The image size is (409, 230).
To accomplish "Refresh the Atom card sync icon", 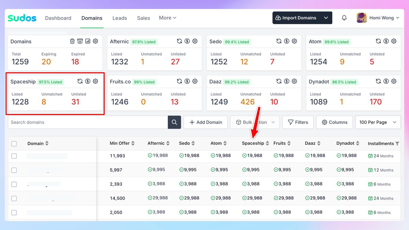I will [x=378, y=41].
